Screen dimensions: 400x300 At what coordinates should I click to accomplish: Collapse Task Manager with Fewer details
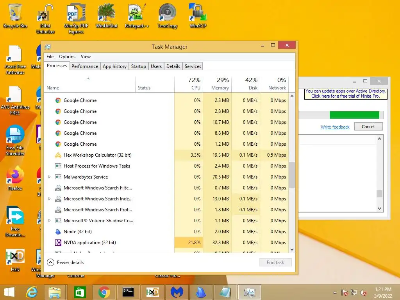(x=65, y=262)
